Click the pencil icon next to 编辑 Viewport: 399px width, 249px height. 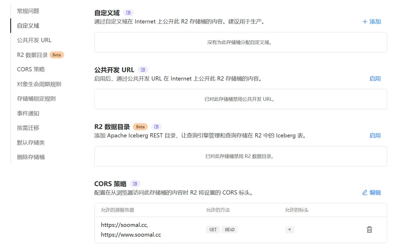pos(366,192)
